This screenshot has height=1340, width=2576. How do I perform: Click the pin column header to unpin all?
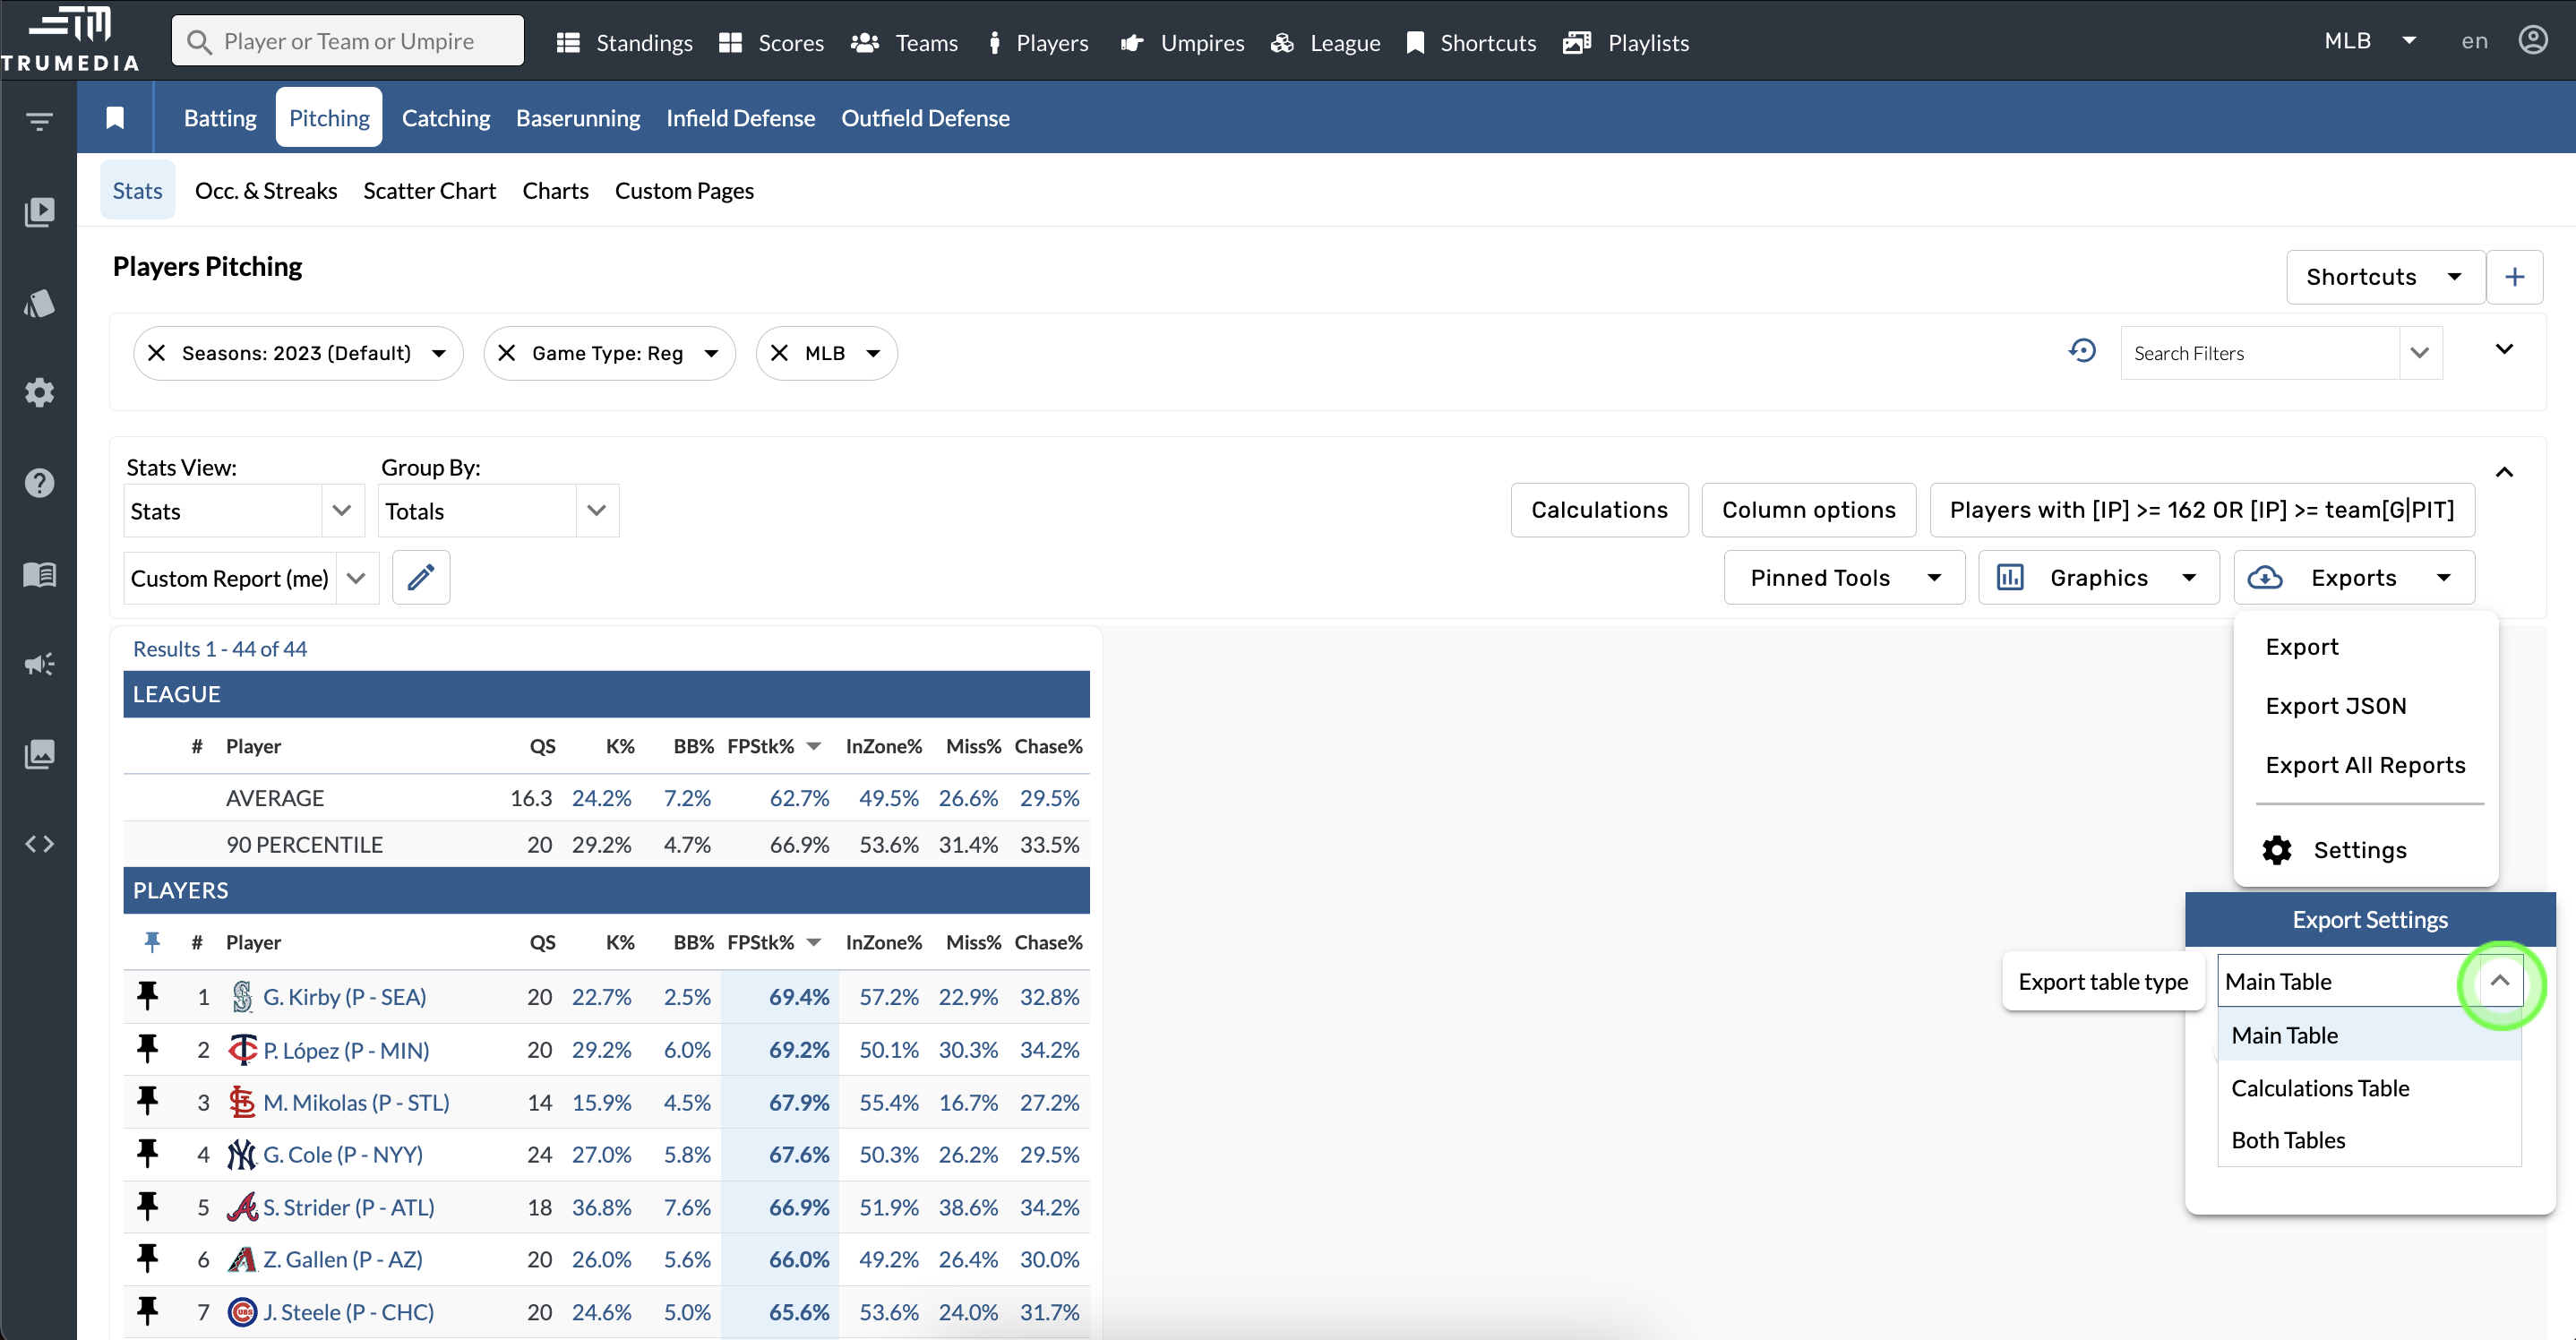[x=152, y=941]
